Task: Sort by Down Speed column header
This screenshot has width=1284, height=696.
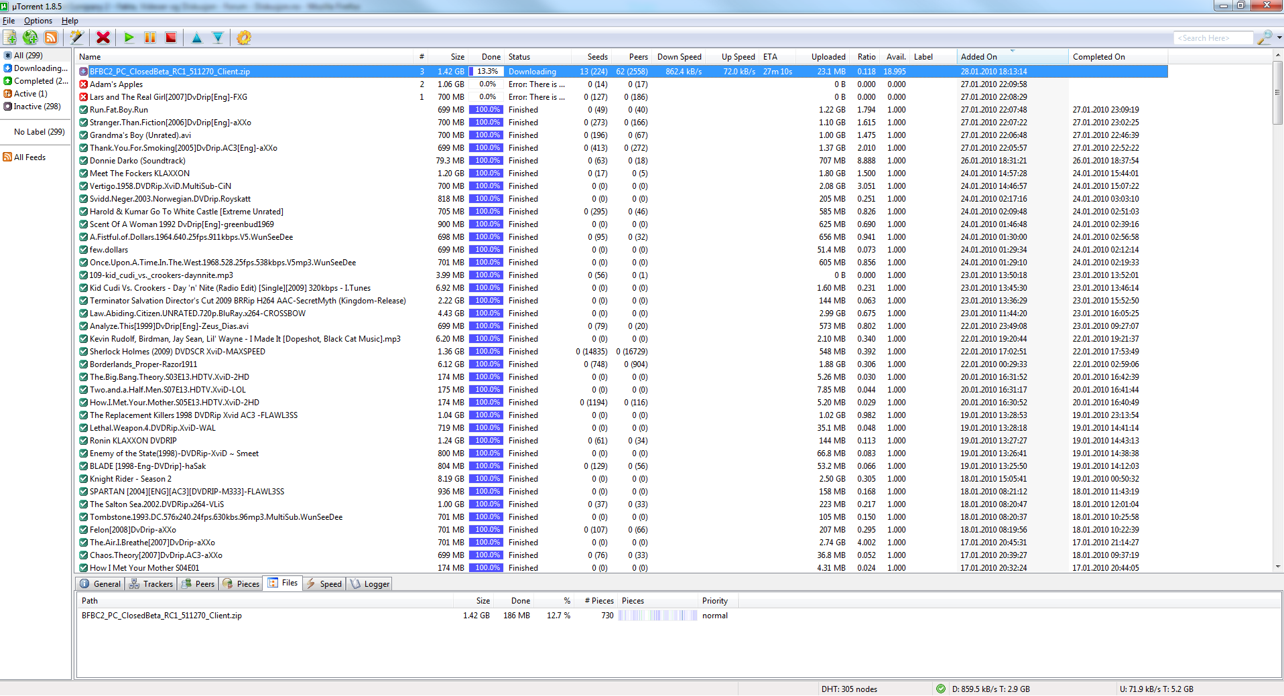Action: 679,57
